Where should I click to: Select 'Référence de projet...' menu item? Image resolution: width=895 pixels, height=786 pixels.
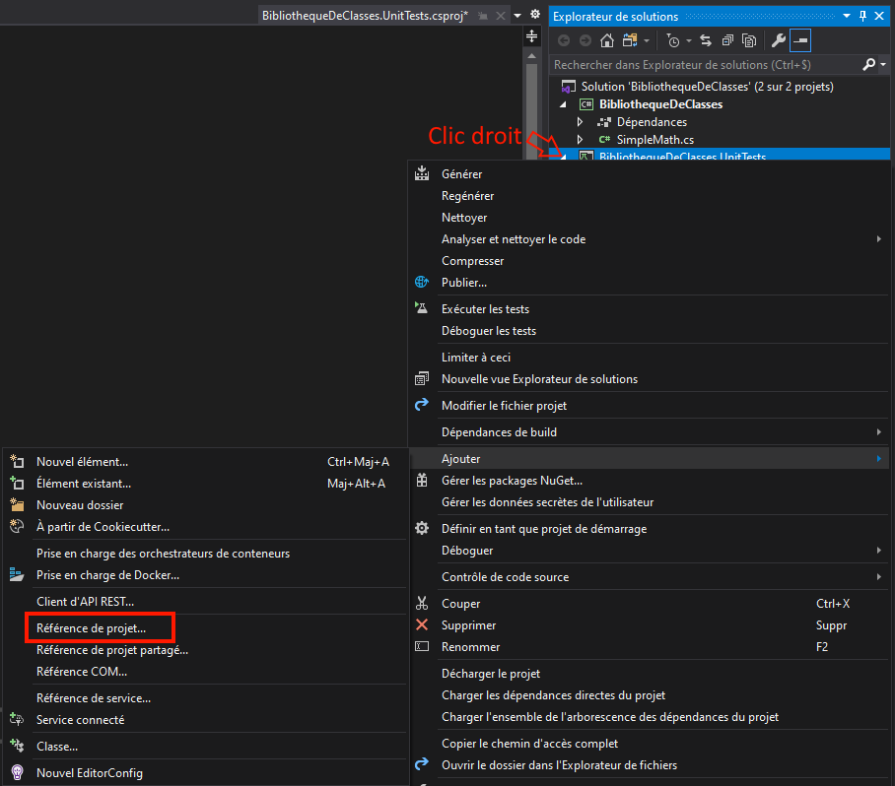coord(91,627)
